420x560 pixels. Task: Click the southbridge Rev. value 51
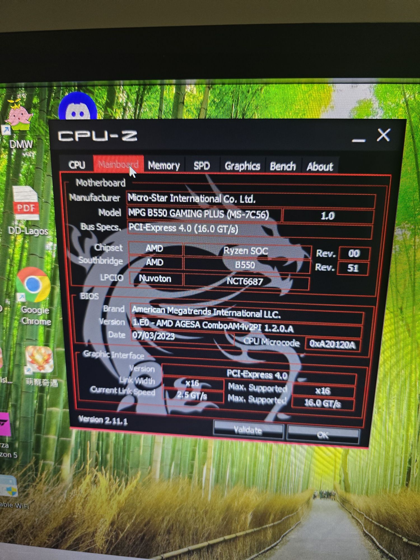pyautogui.click(x=353, y=268)
